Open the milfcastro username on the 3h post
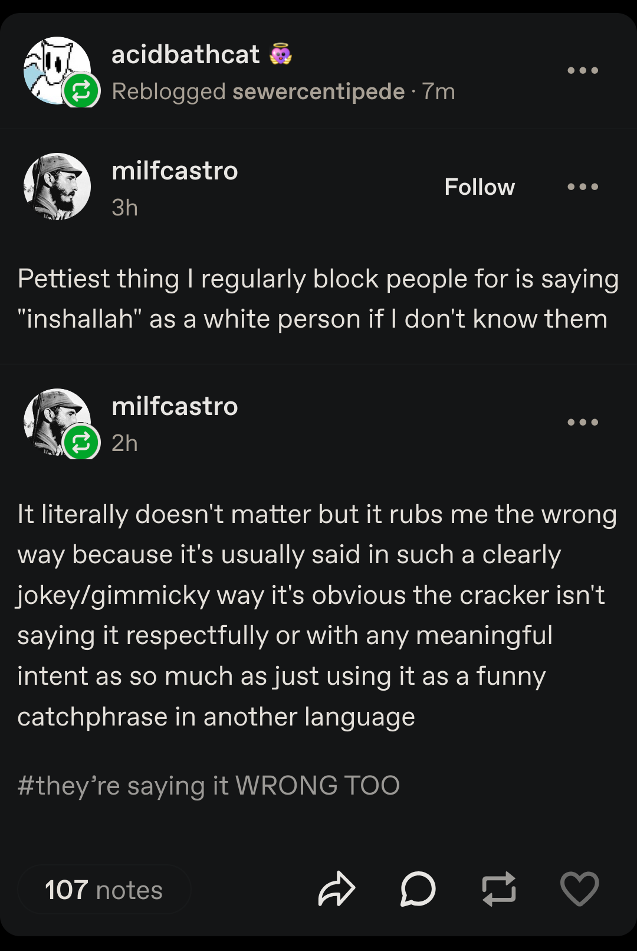Screen dimensions: 637x951 tap(175, 171)
